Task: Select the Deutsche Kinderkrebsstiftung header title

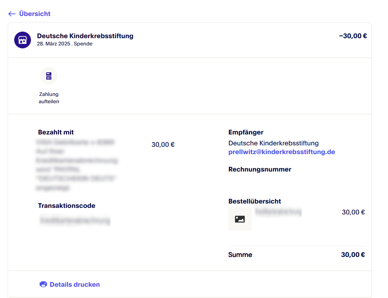Action: tap(85, 36)
